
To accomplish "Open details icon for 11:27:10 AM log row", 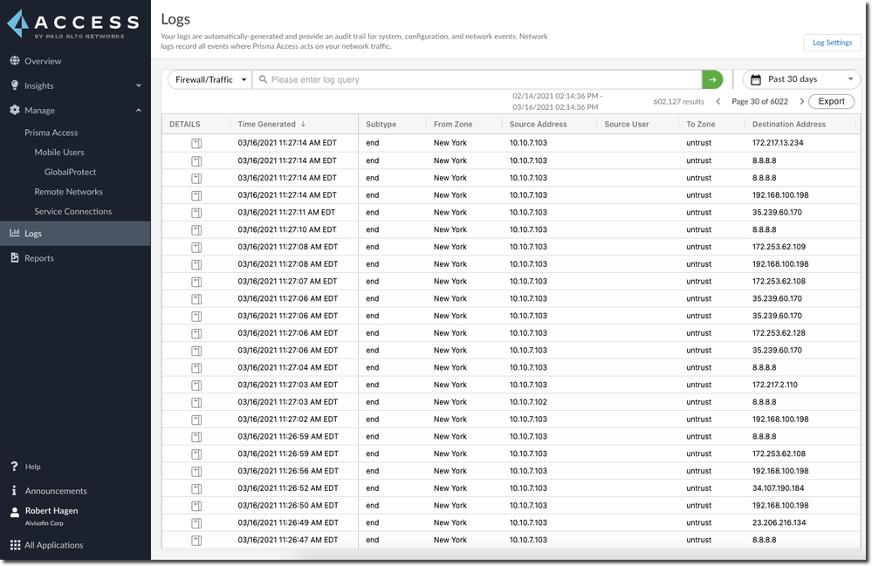I will 196,230.
